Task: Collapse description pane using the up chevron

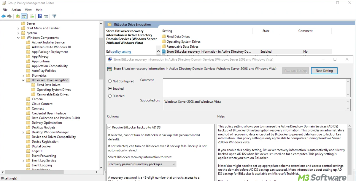Action: [x=158, y=51]
